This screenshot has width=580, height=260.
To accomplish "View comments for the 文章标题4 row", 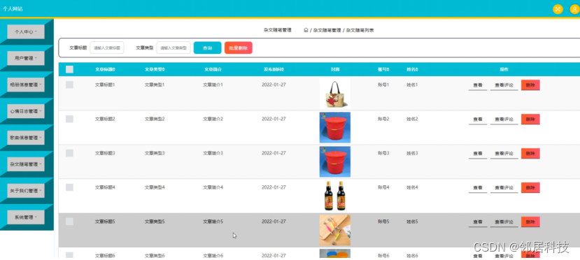I will 504,188.
